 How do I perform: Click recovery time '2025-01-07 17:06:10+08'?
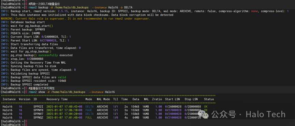pyautogui.click(x=64, y=110)
